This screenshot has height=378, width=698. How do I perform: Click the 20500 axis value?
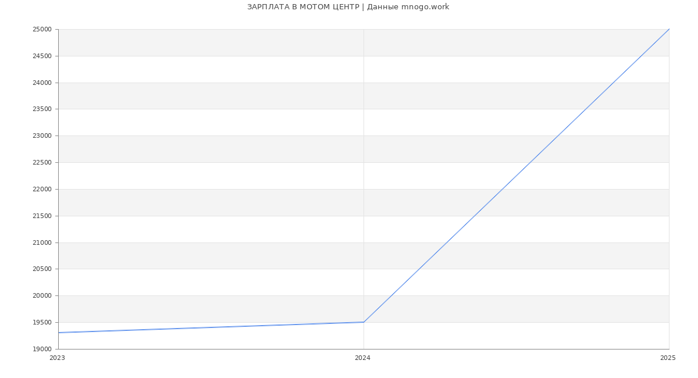click(x=42, y=269)
